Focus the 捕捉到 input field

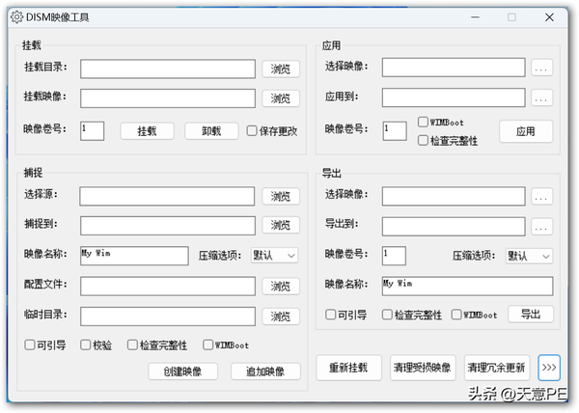[168, 226]
